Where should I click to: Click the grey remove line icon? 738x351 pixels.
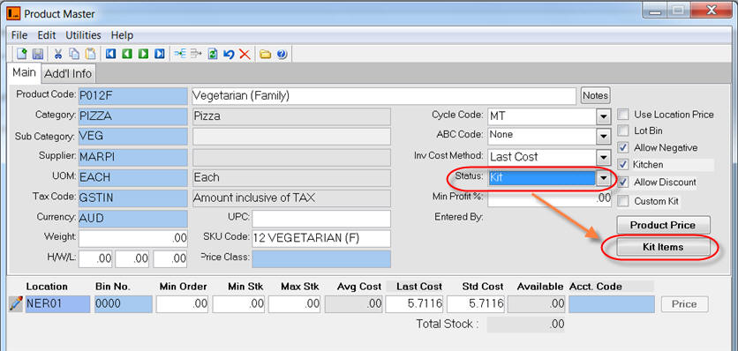196,54
